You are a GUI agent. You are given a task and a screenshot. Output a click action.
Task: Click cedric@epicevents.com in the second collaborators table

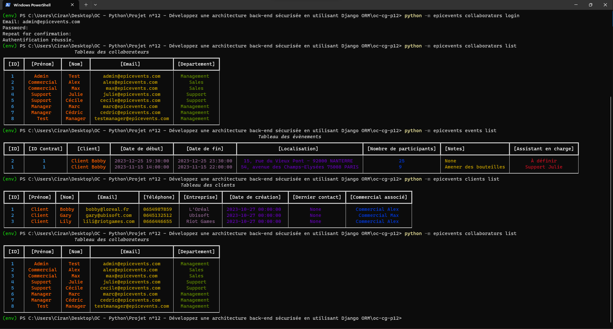point(130,300)
